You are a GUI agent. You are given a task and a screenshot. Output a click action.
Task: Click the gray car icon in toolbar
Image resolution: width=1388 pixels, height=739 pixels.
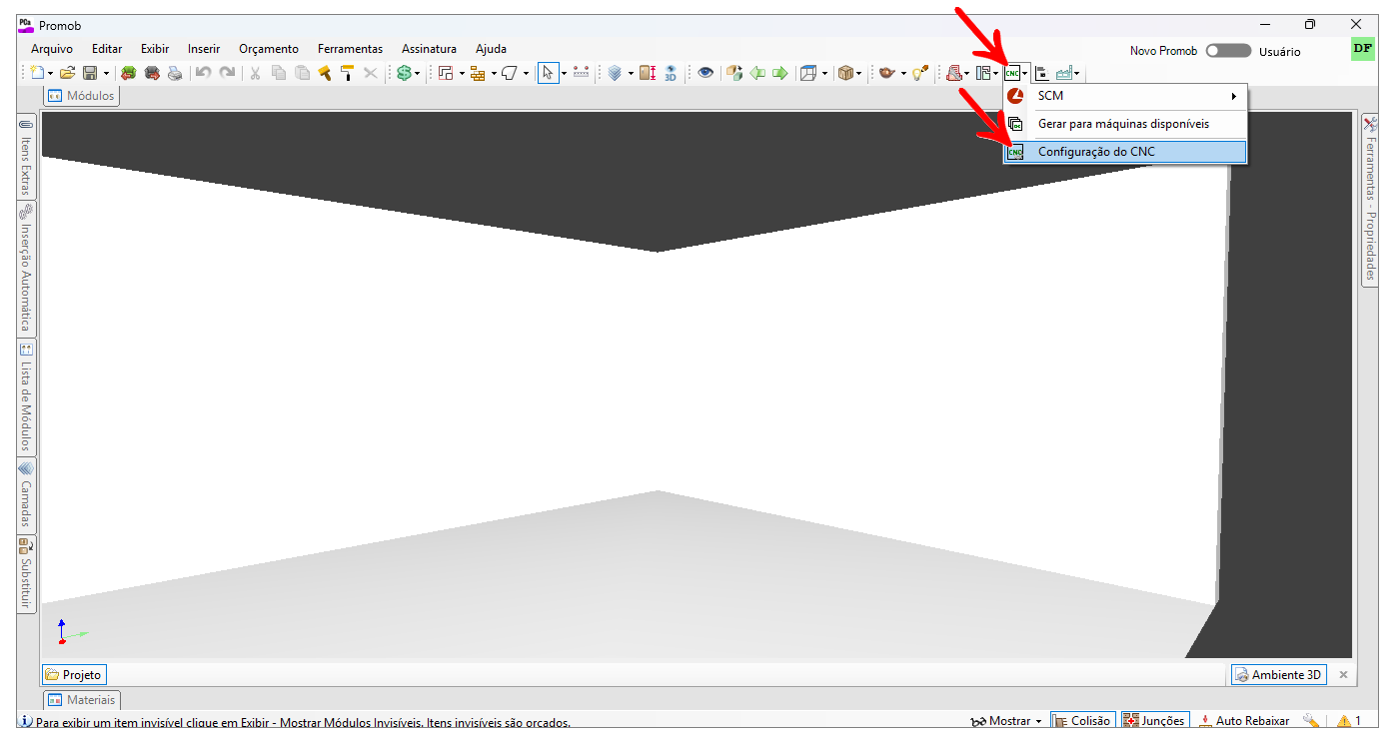click(x=152, y=73)
